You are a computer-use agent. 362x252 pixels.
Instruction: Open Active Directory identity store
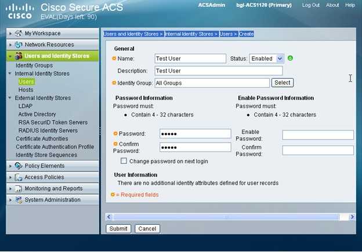[x=37, y=114]
